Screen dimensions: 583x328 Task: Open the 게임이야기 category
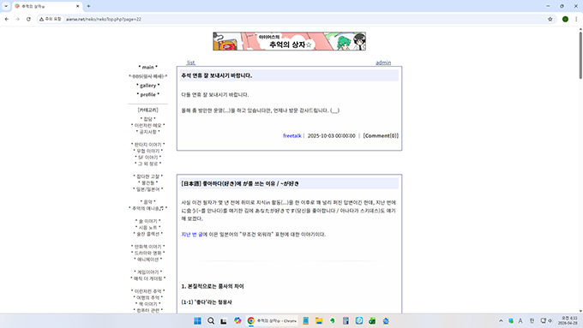coord(148,272)
